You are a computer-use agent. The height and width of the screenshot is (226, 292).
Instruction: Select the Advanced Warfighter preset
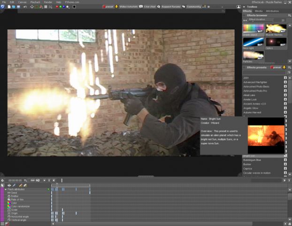click(255, 82)
